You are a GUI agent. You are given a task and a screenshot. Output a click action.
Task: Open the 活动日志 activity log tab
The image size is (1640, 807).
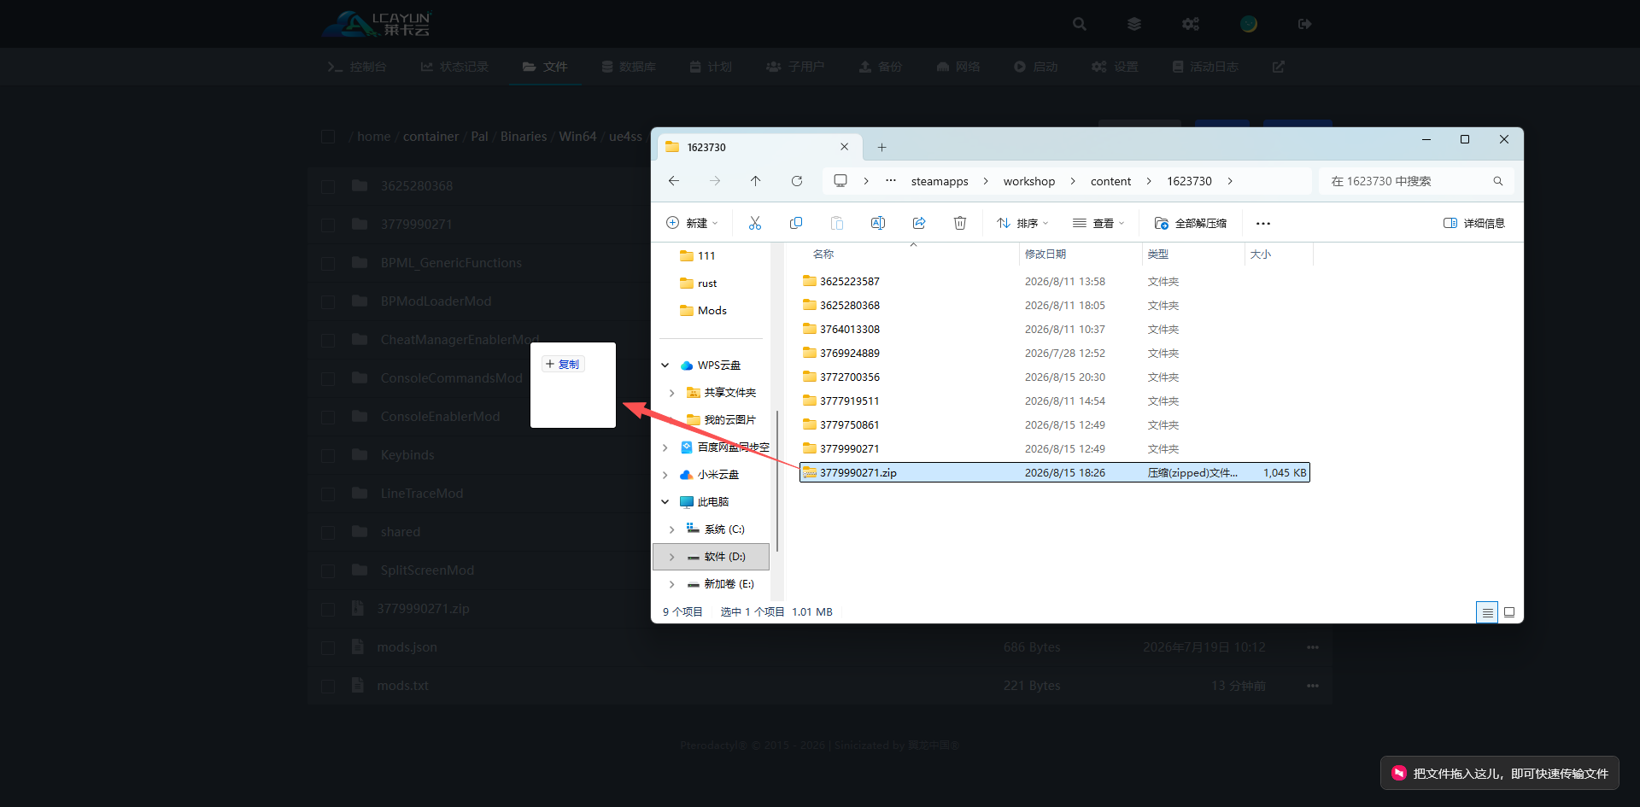(1205, 67)
